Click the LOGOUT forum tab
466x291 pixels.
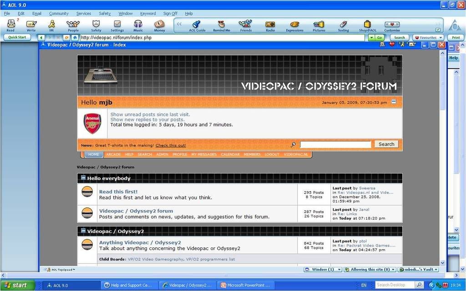pyautogui.click(x=272, y=154)
